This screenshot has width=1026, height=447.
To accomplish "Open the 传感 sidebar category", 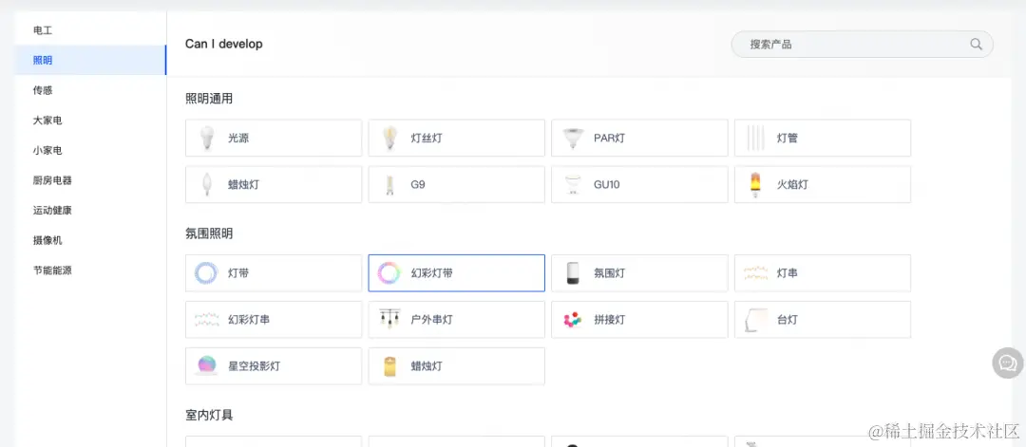I will pos(43,90).
